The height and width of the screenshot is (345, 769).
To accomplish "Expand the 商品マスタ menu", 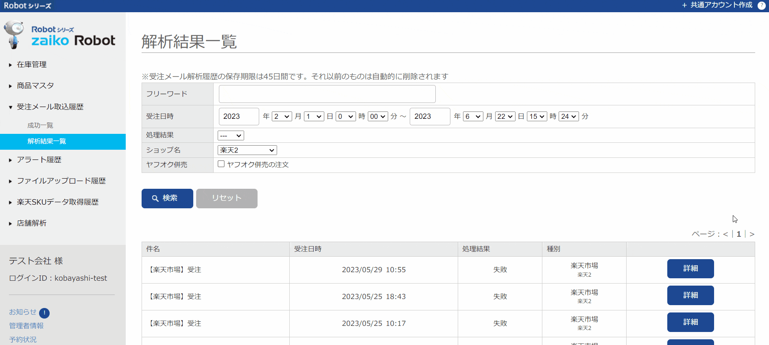I will pos(35,86).
